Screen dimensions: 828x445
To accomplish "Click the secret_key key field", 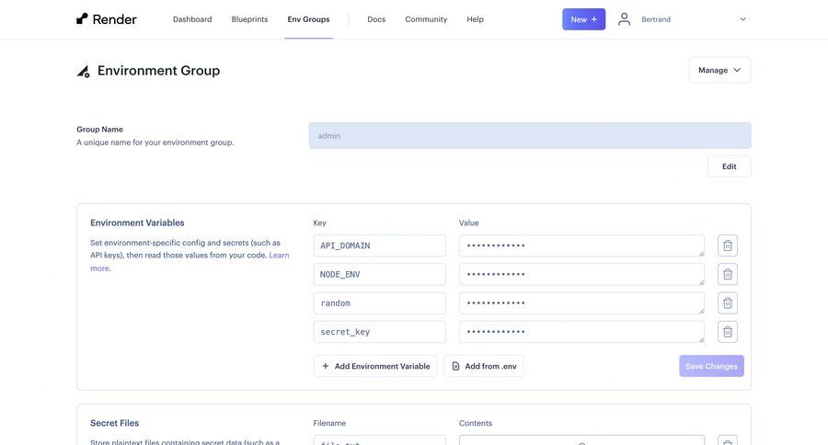I will pos(379,332).
